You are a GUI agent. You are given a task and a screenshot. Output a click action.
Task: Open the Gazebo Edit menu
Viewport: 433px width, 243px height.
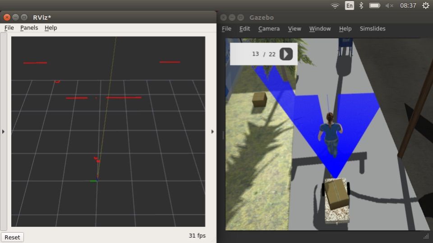coord(244,29)
